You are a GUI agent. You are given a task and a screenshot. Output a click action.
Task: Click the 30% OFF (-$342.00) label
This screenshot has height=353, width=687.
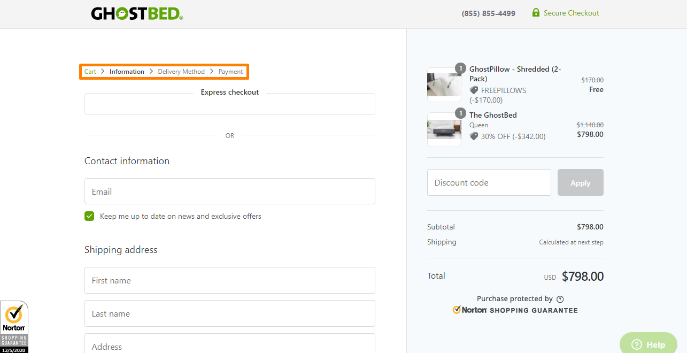coord(513,136)
